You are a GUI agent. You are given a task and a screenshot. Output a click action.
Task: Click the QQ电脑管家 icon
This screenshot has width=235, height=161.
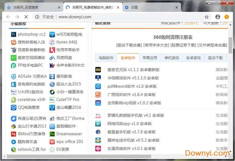click(13, 107)
